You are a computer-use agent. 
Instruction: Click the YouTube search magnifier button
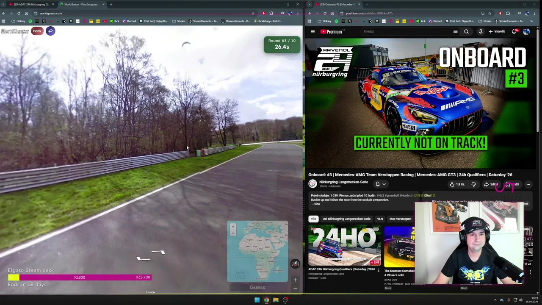466,31
